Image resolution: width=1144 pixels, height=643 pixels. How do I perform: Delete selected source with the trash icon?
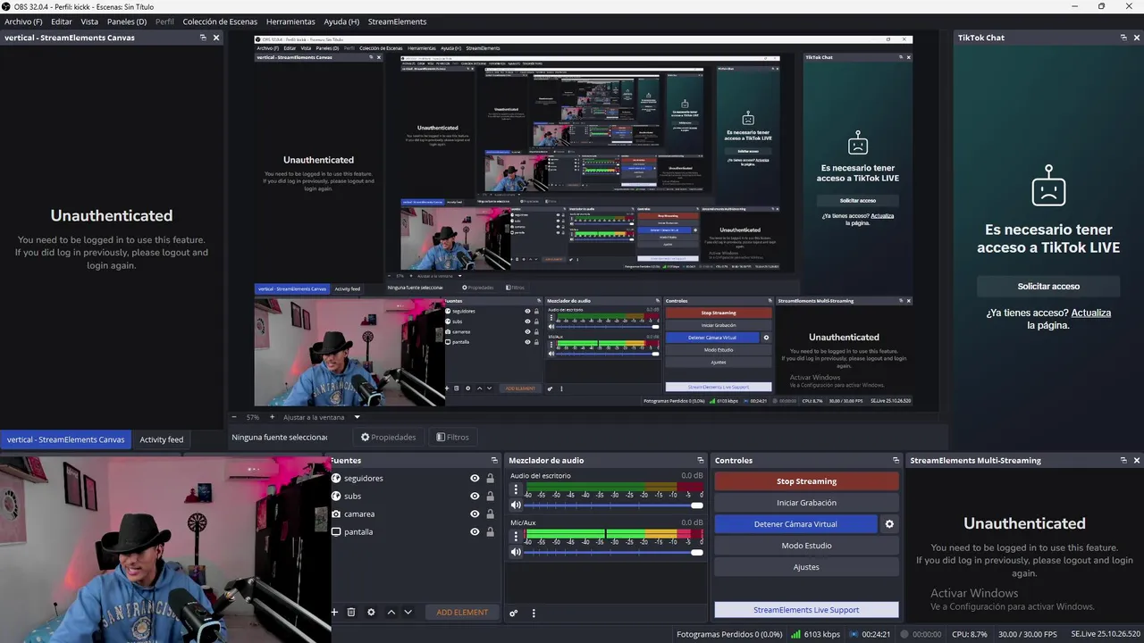(351, 613)
